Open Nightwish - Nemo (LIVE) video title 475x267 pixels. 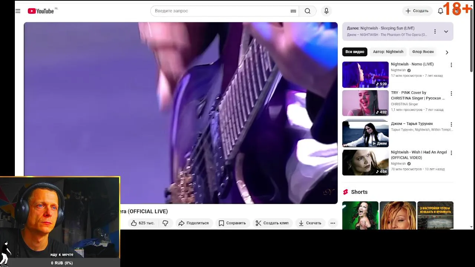point(412,64)
